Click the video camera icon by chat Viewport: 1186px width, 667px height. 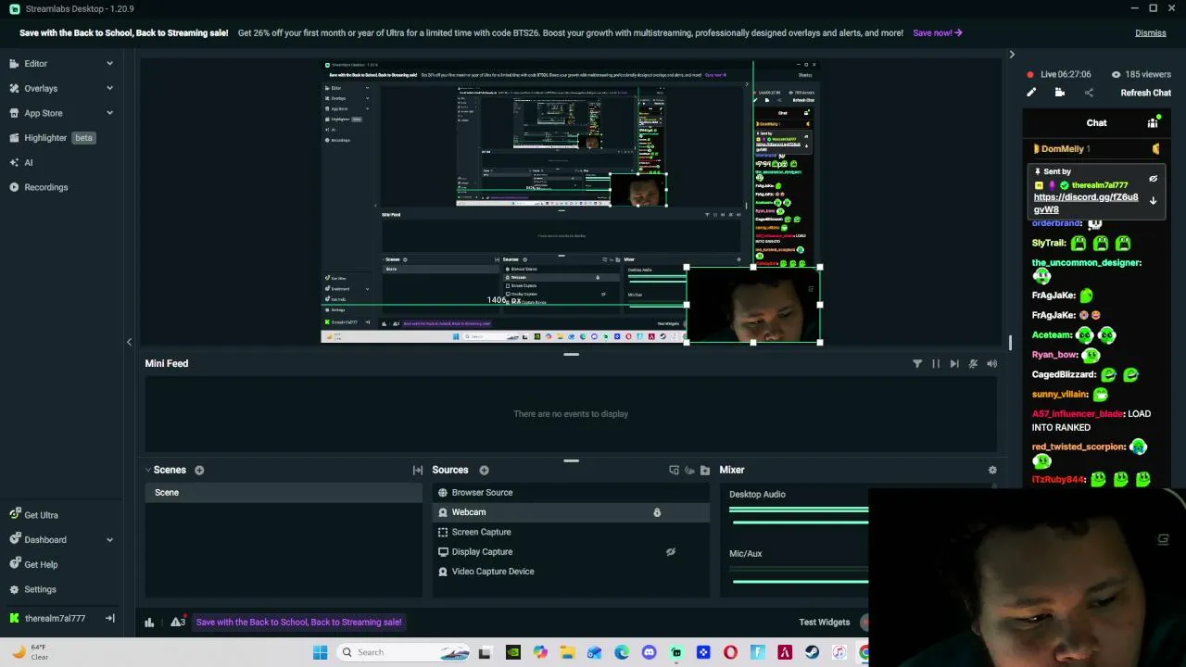pos(1060,93)
